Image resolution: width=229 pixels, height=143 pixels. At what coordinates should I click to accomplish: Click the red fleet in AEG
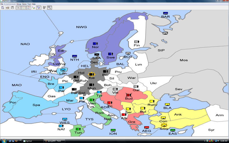point(147,128)
